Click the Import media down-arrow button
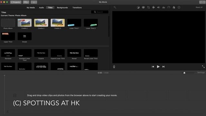Screen dimensions: 206x116 [34, 2]
